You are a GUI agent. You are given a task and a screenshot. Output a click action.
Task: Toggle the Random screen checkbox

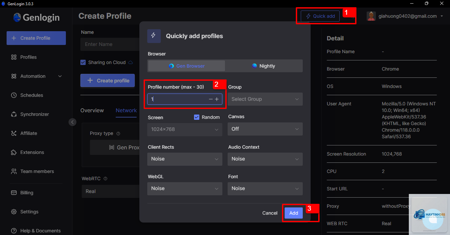(197, 117)
